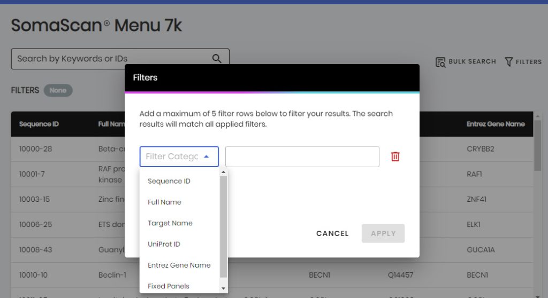Image resolution: width=548 pixels, height=298 pixels.
Task: Click the CANCEL button
Action: coord(332,233)
